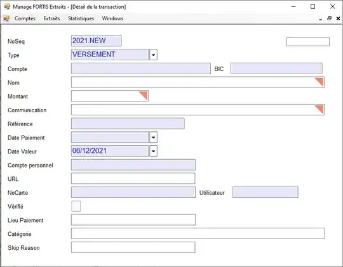Click the NoSeq label
The image size is (343, 267).
(16, 41)
